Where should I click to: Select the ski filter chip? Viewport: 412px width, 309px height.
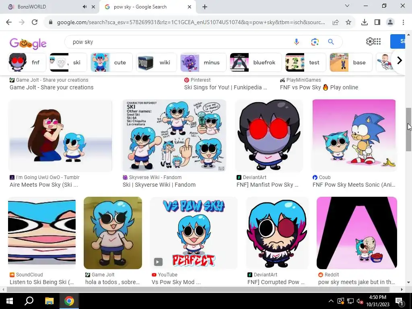tap(68, 62)
